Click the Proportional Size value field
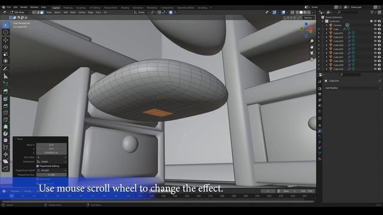 (51, 175)
